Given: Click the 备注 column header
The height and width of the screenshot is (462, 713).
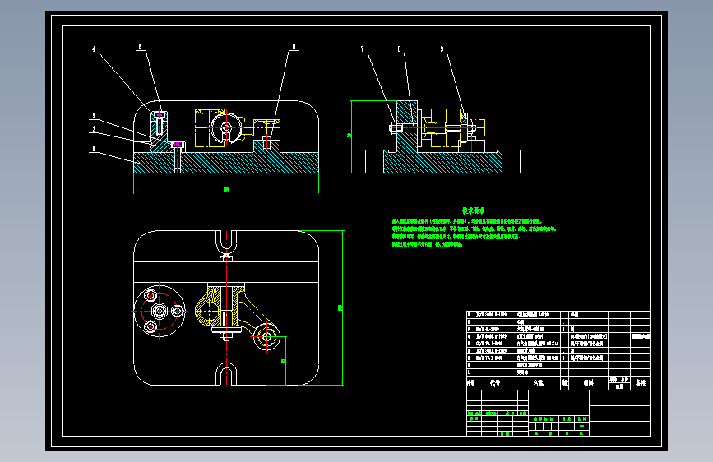Looking at the screenshot, I should tap(641, 383).
